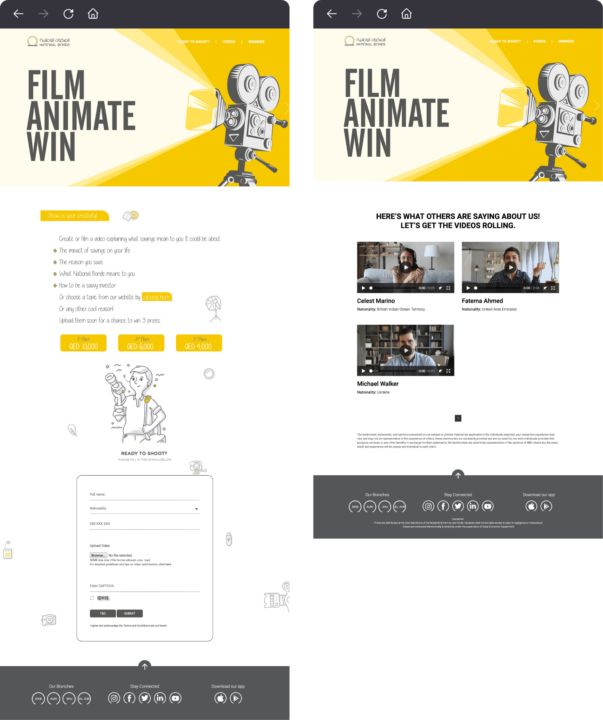This screenshot has height=720, width=603.
Task: Click the SUBMIT button
Action: [x=130, y=613]
